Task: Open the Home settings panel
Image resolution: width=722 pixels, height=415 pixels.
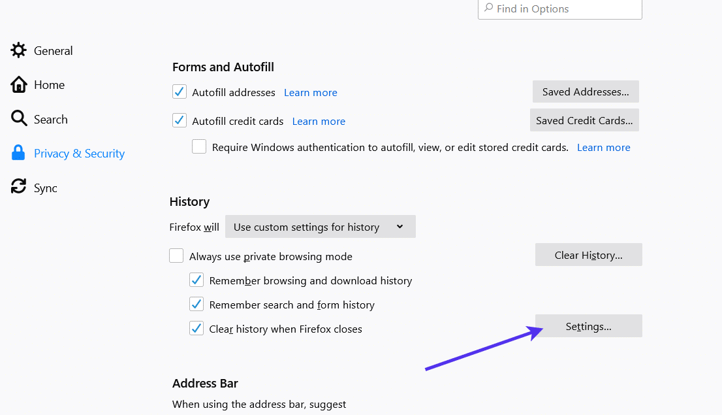Action: [49, 84]
